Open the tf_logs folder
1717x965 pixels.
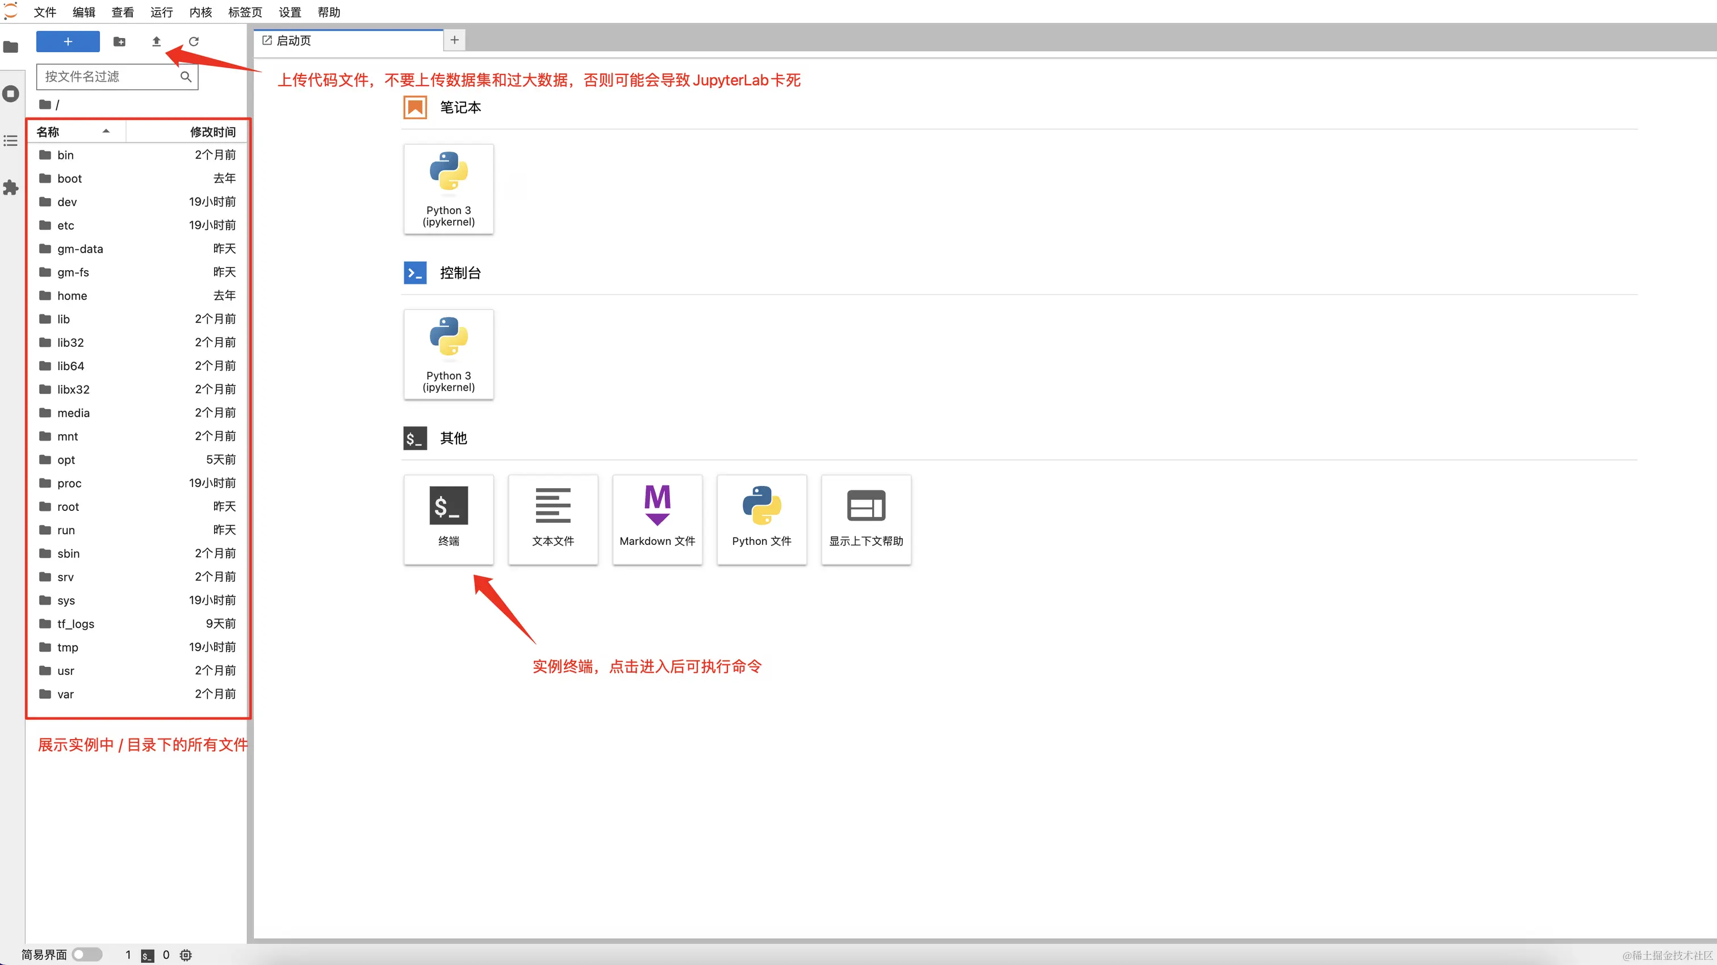coord(76,624)
